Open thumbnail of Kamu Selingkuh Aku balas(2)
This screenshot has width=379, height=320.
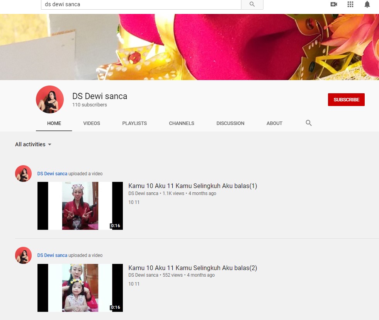click(80, 288)
